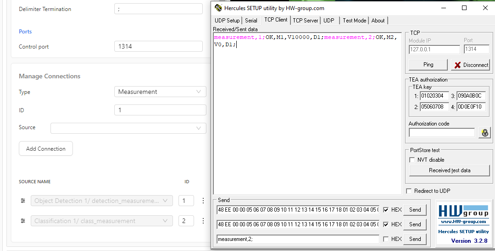Viewport: 495px width, 251px height.
Task: Click the Delimiter Termination input field
Action: coord(158,9)
